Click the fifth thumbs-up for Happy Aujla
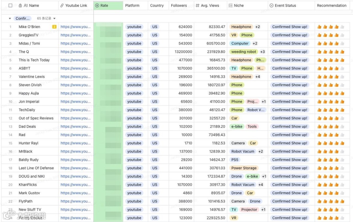This screenshot has height=222, width=353. (x=342, y=93)
